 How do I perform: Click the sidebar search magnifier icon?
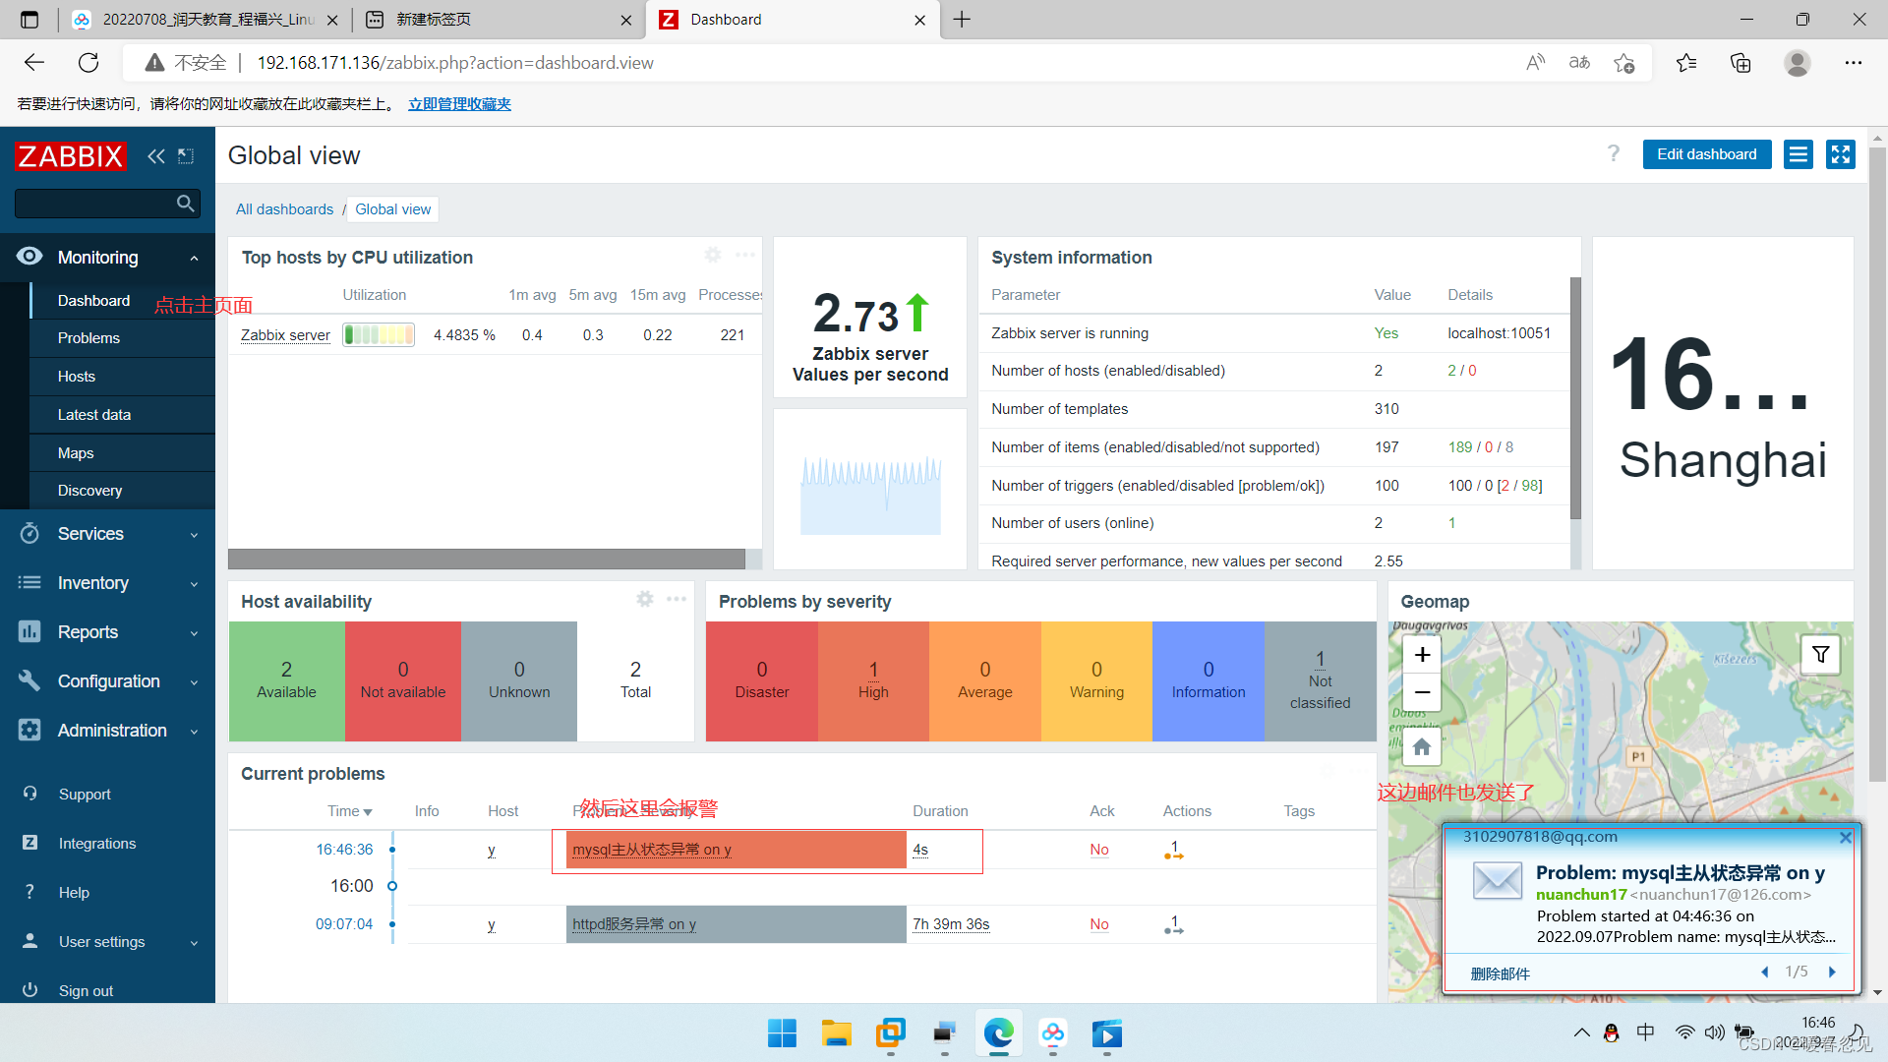click(x=185, y=204)
